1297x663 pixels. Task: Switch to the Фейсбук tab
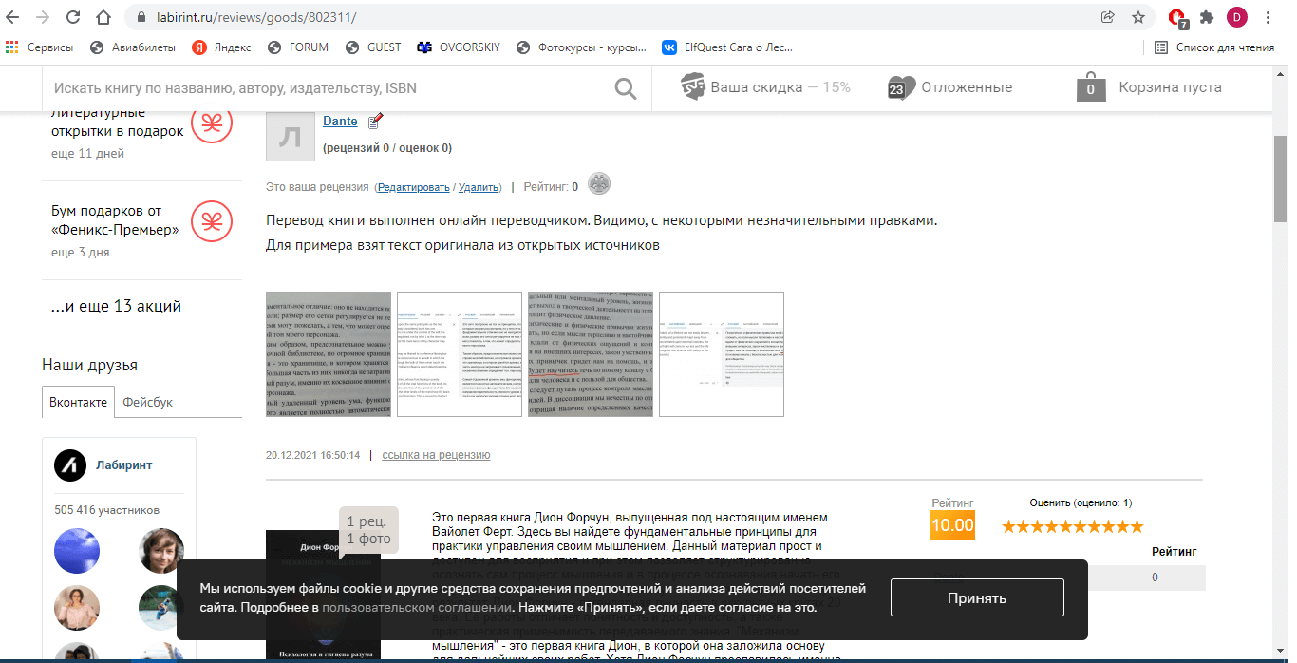tap(147, 402)
